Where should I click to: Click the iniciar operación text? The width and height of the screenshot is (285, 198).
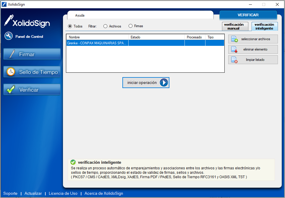(142, 83)
